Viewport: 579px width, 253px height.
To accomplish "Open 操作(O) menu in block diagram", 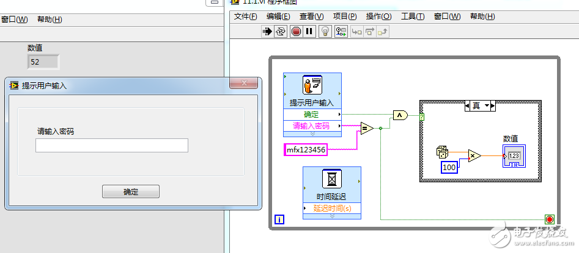I will pos(379,16).
